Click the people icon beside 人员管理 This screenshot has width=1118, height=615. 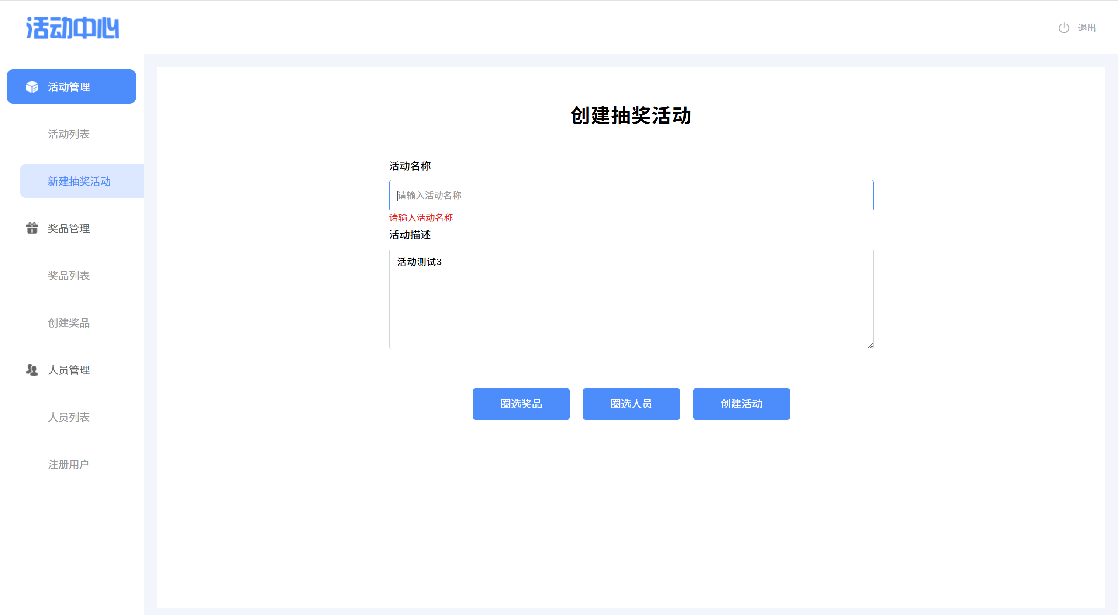(32, 370)
